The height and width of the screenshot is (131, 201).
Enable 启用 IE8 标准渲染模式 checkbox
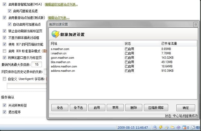click(x=4, y=51)
